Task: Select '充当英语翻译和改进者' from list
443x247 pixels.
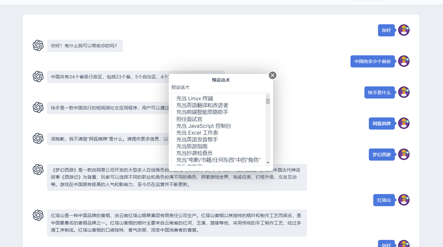Action: 202,105
